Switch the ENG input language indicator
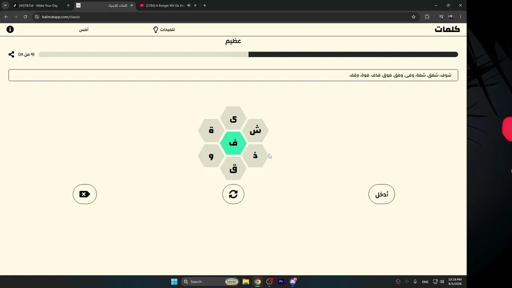The image size is (512, 288). click(425, 282)
